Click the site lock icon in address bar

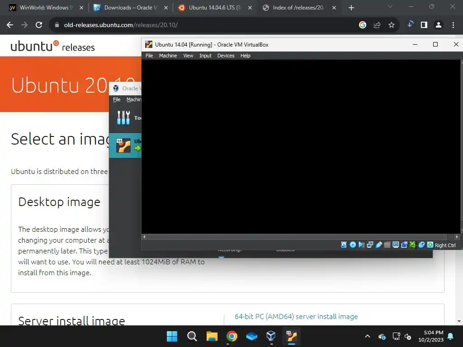click(57, 25)
